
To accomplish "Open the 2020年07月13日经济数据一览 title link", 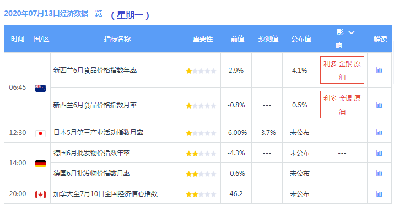I will coord(53,13).
